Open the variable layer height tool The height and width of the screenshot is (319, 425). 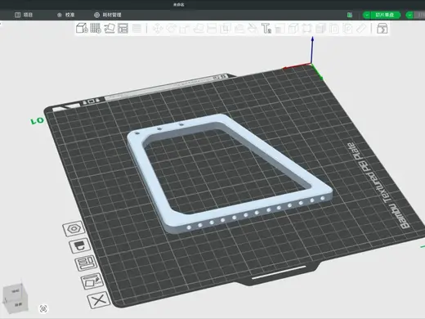136,29
